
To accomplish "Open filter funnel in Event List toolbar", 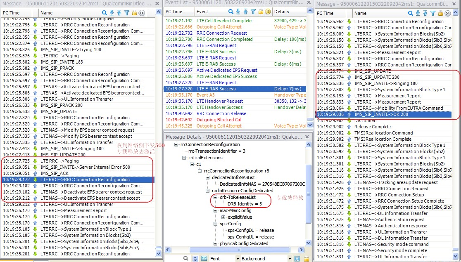I will coord(253,12).
